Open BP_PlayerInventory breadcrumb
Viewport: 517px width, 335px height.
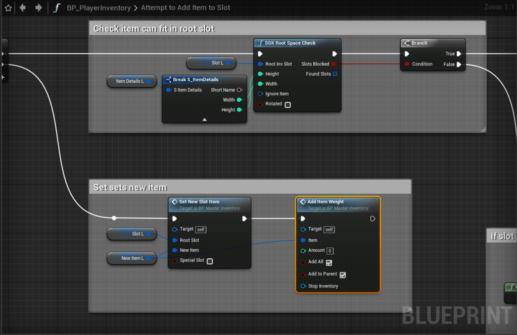[x=99, y=8]
